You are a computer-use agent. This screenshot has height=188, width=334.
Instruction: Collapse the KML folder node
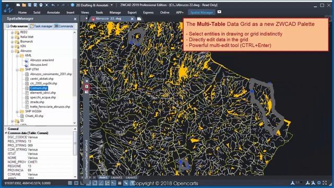click(x=17, y=56)
